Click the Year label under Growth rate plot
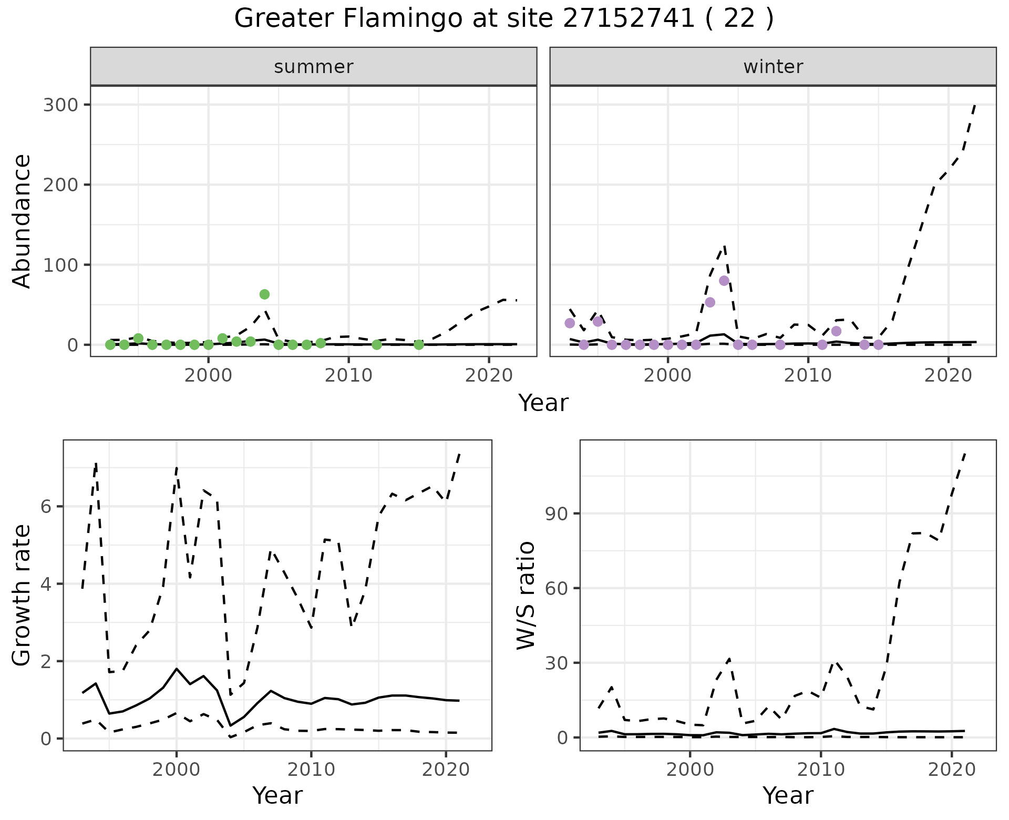 point(277,795)
